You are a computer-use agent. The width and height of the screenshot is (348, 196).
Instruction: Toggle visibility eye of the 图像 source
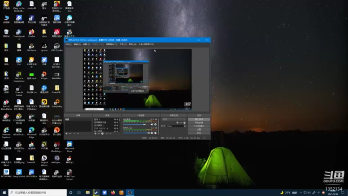coord(115,119)
